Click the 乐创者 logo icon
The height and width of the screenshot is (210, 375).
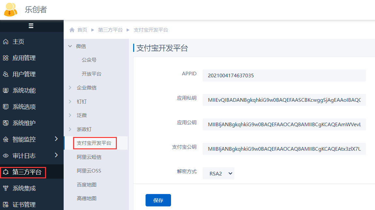[x=10, y=9]
